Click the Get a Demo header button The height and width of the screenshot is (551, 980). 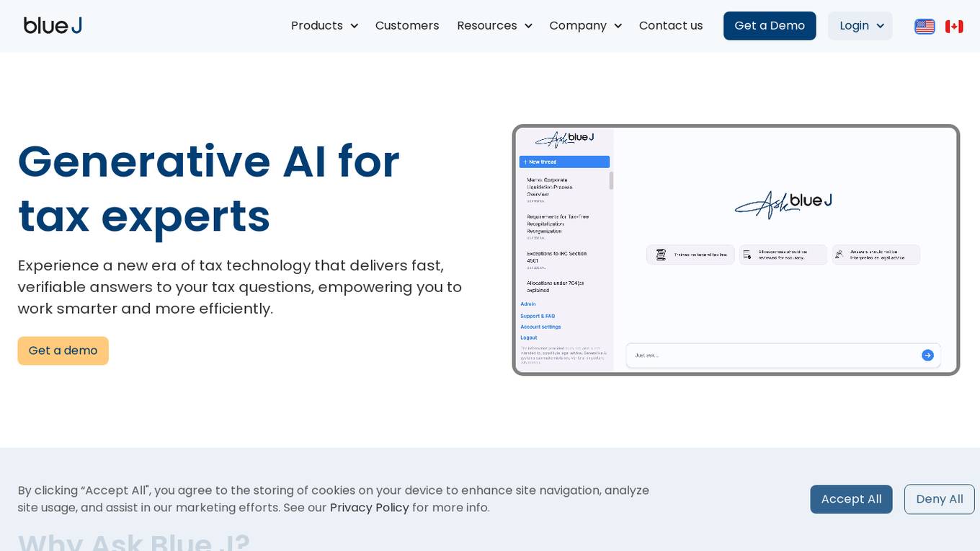click(x=770, y=26)
